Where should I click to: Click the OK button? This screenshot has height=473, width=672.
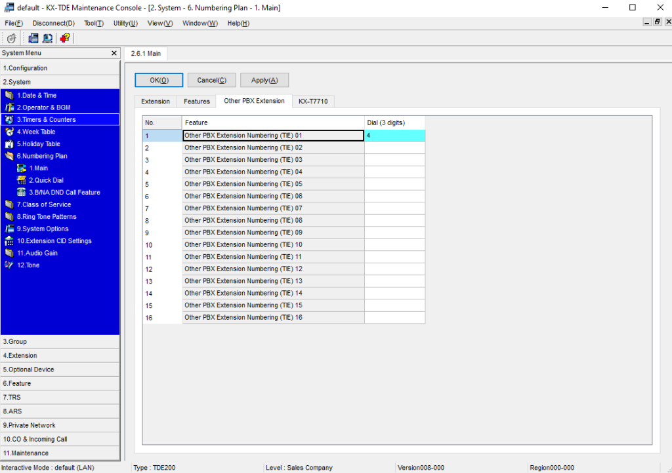coord(159,80)
